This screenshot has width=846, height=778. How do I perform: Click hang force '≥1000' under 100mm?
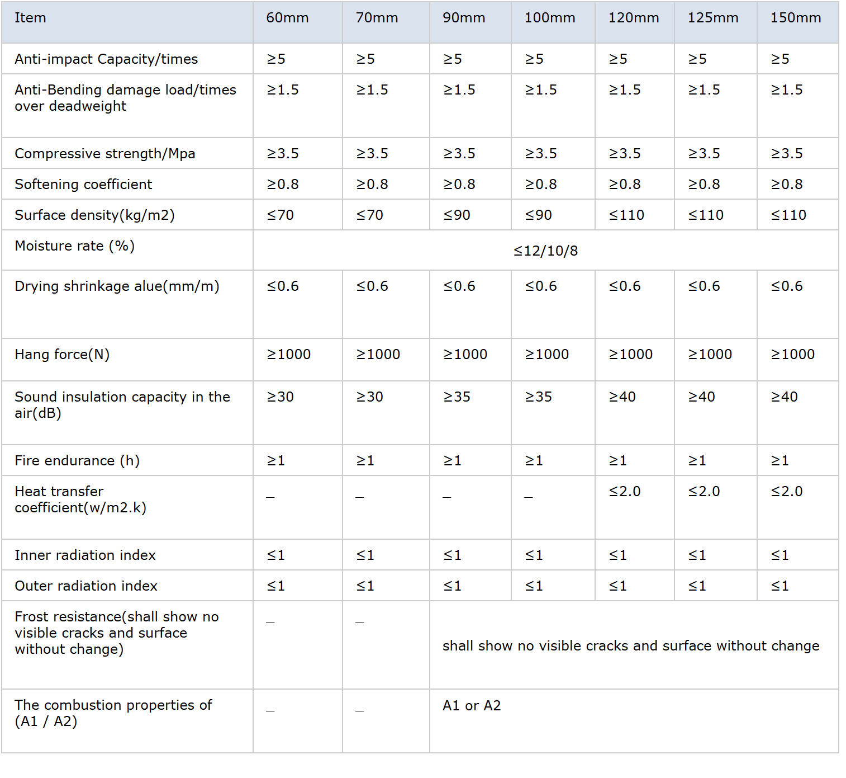(x=546, y=355)
